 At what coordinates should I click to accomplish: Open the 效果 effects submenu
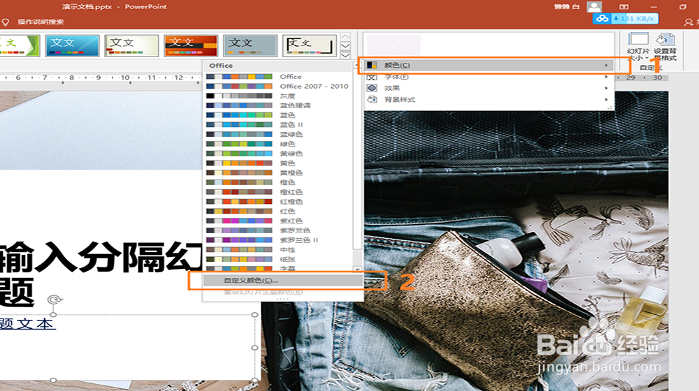[489, 88]
